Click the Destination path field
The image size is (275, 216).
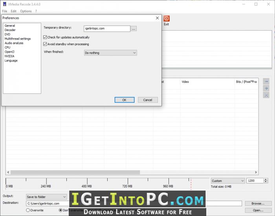134,203
